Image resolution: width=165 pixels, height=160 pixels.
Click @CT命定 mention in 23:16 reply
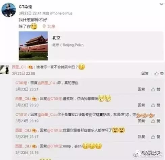pyautogui.click(x=54, y=146)
